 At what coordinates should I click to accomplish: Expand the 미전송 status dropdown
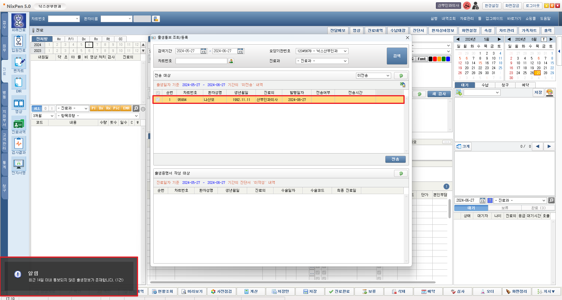tap(373, 76)
